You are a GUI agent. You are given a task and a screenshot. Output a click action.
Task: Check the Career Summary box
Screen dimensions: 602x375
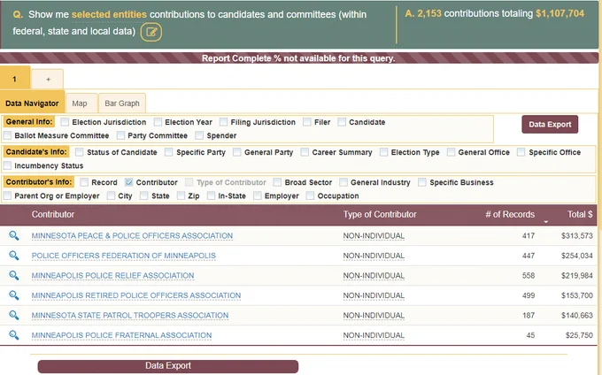305,152
